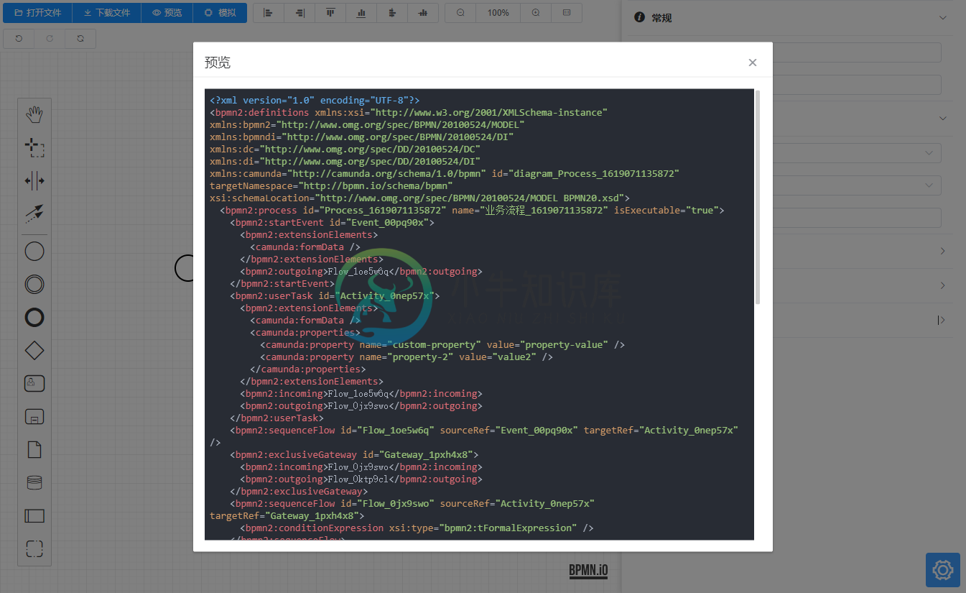Click the property-2 value2 line

pos(407,357)
